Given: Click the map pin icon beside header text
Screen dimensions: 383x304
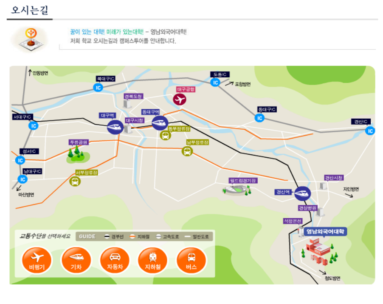Looking at the screenshot, I should (31, 40).
